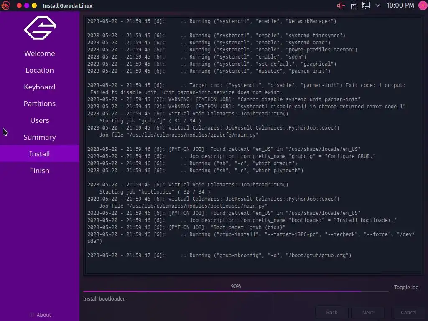
Task: Click the log line 'Configure GRUB.' description
Action: [231, 156]
